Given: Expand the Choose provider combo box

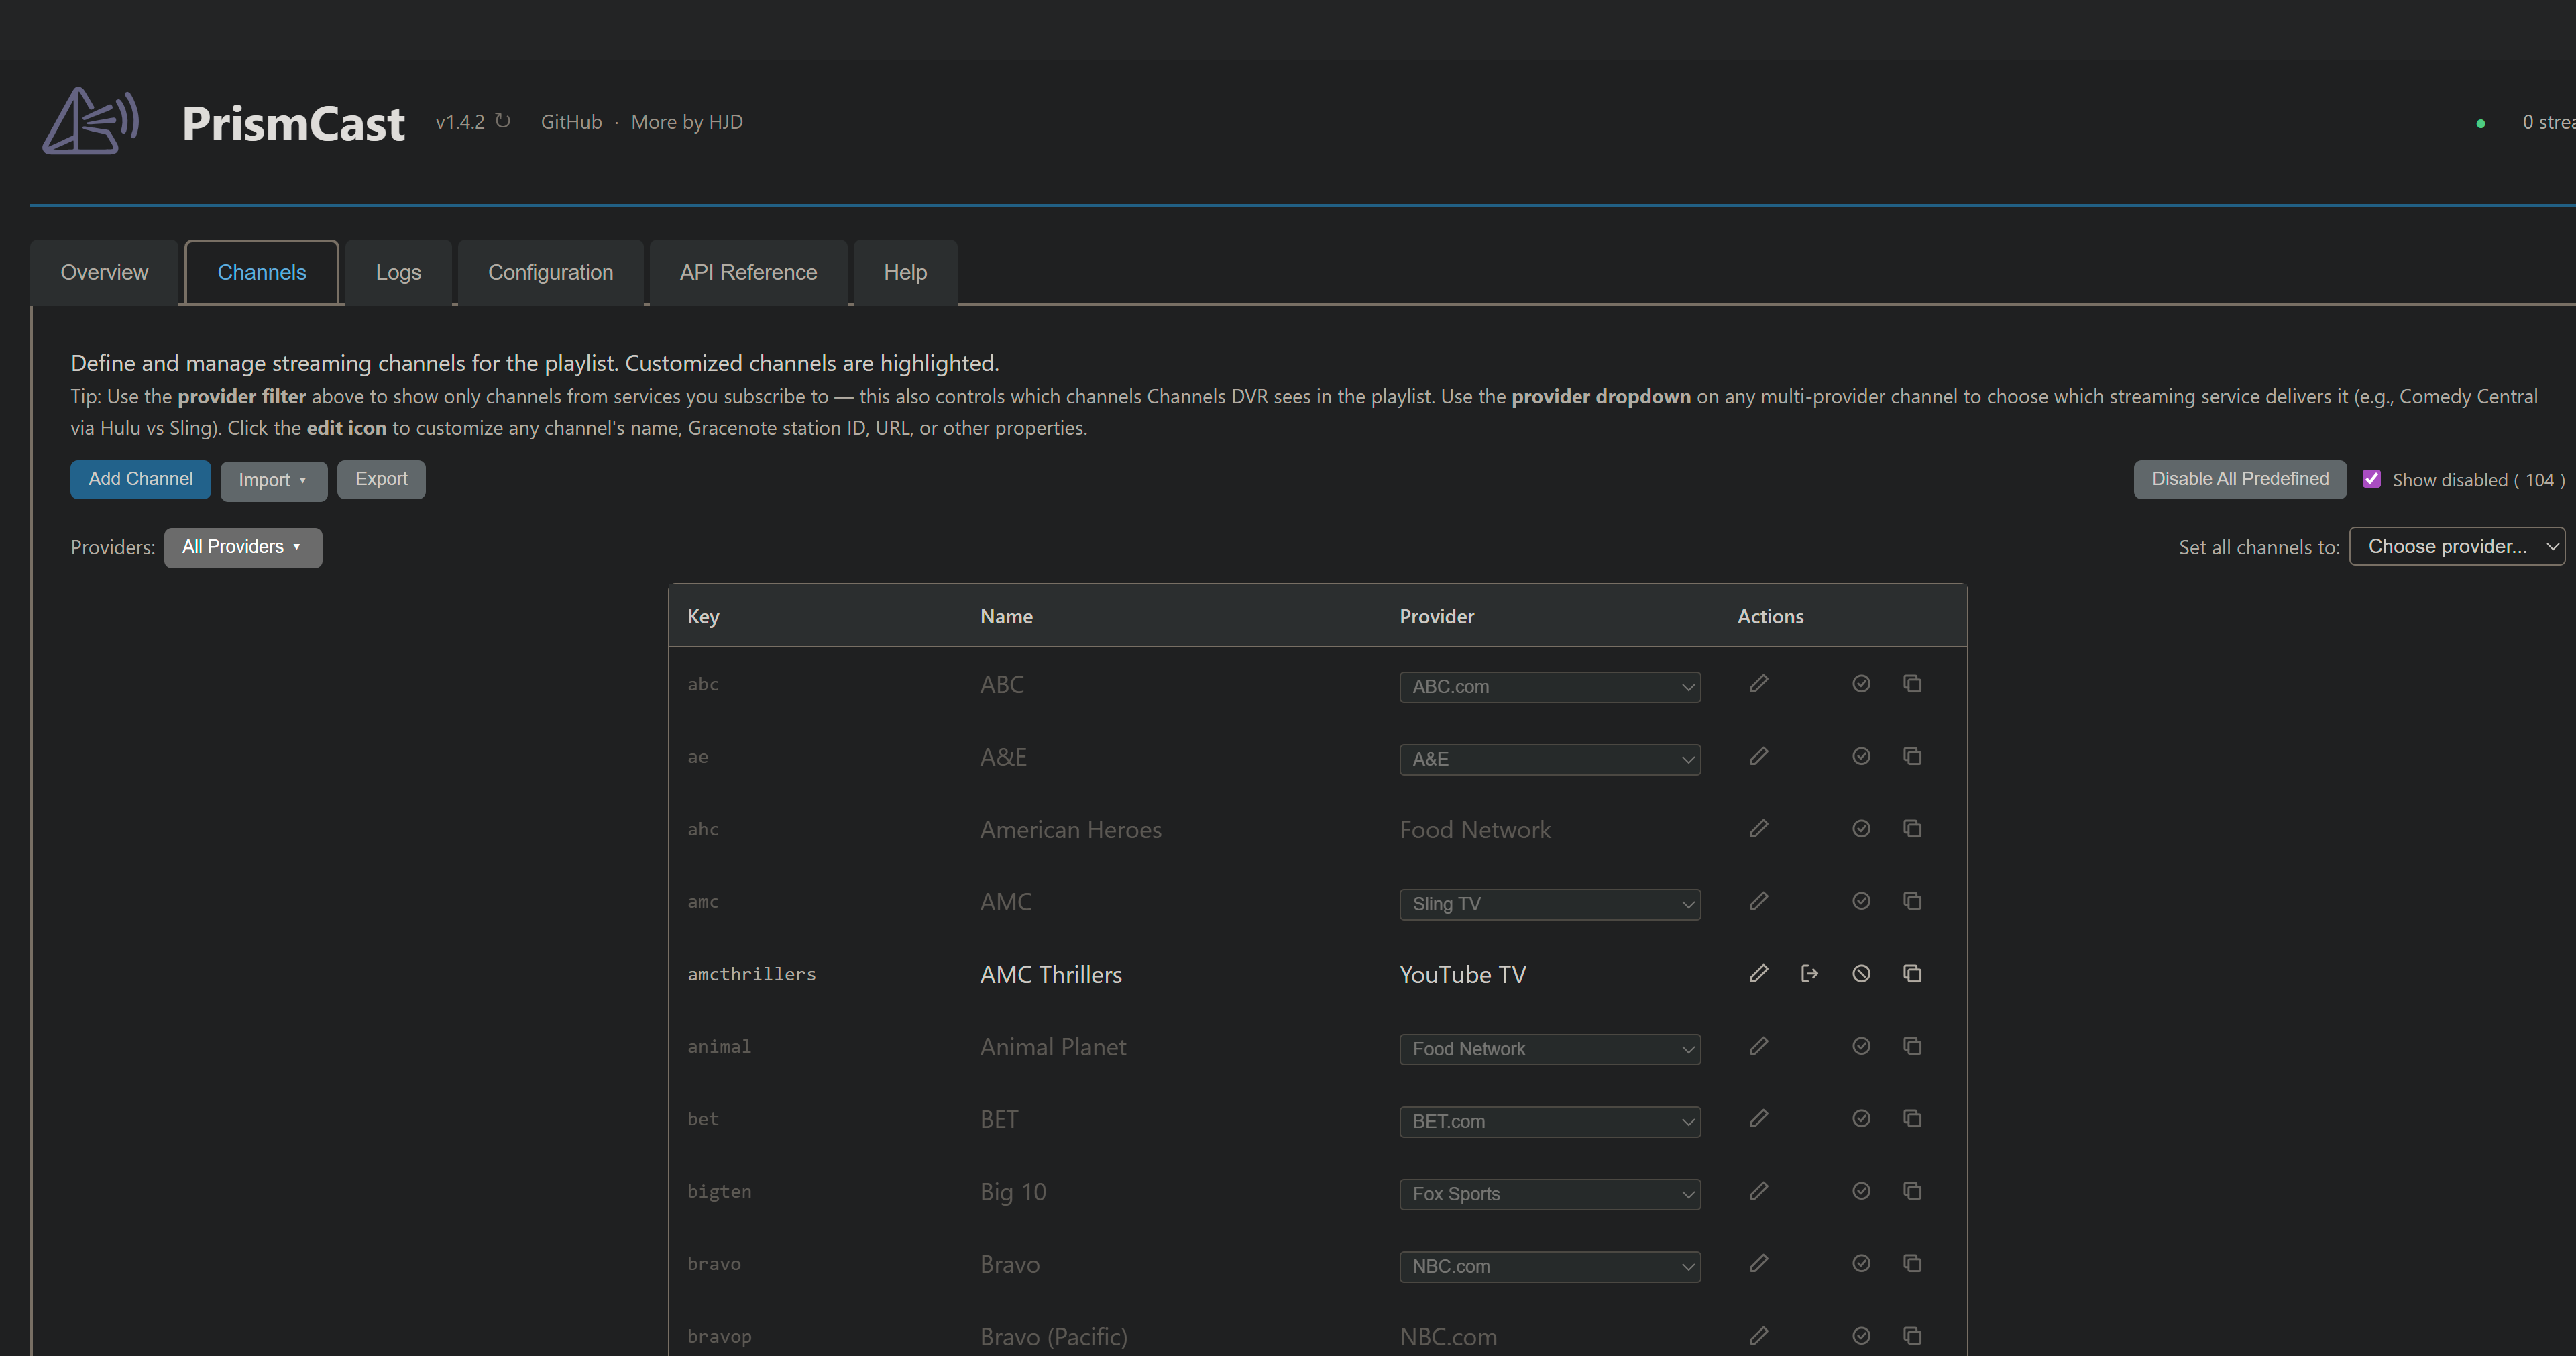Looking at the screenshot, I should [x=2456, y=546].
